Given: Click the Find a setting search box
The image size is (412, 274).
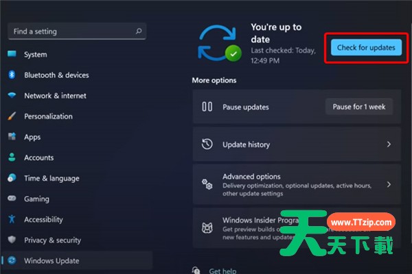Looking at the screenshot, I should (x=77, y=32).
